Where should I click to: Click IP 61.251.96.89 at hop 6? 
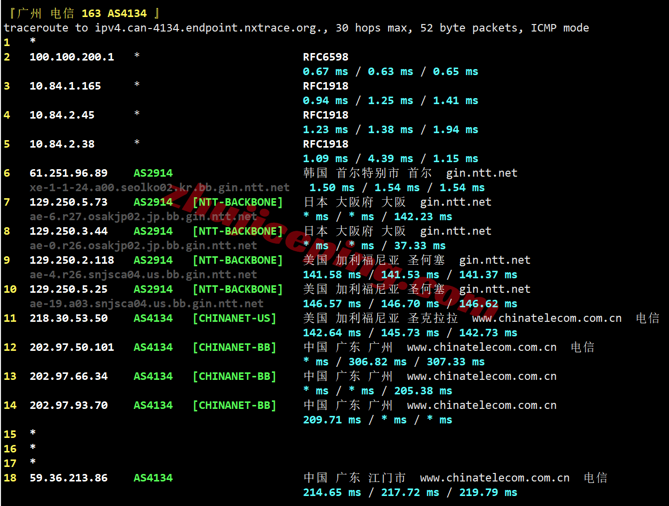pos(69,173)
